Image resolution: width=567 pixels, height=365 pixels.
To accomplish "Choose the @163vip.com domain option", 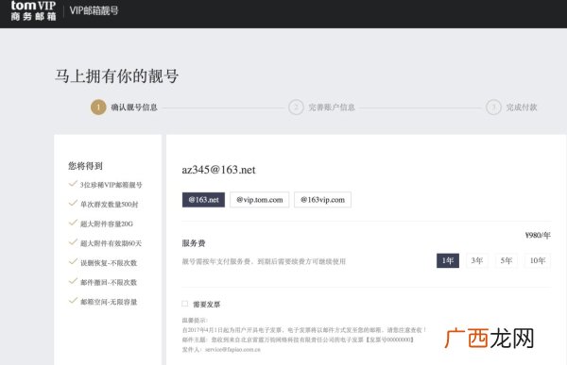I will [322, 200].
